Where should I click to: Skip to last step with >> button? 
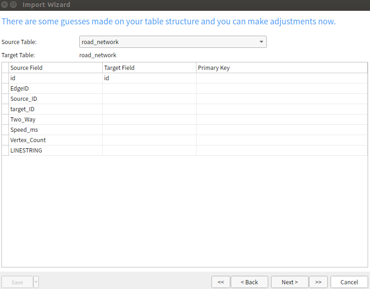click(318, 282)
